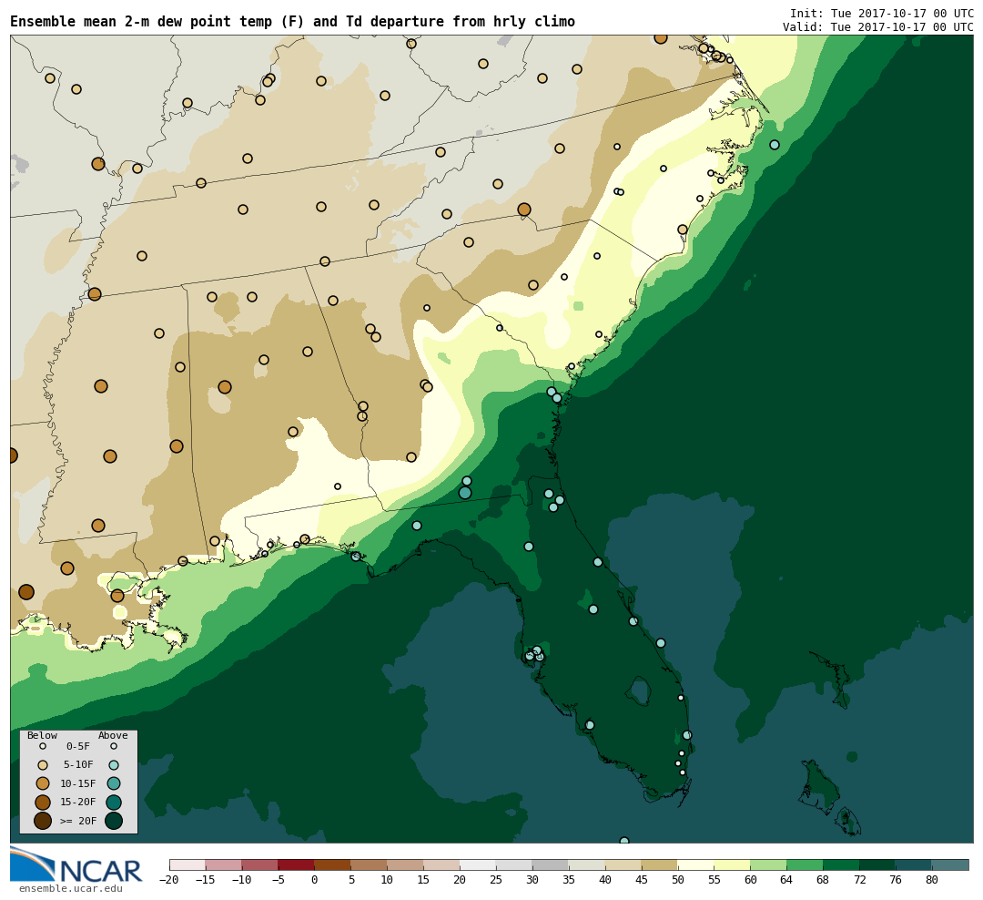This screenshot has height=900, width=983.
Task: Click the NCAR logo
Action: [76, 864]
